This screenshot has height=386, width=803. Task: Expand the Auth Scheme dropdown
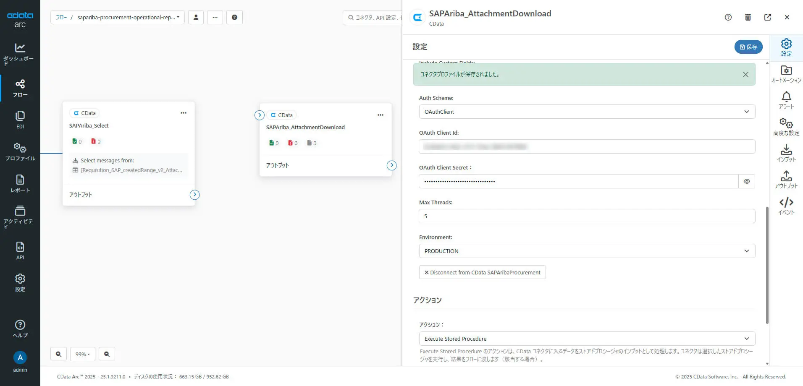(587, 112)
